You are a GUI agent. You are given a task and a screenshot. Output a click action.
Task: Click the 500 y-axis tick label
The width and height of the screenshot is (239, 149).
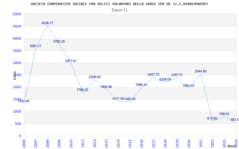coord(18,124)
